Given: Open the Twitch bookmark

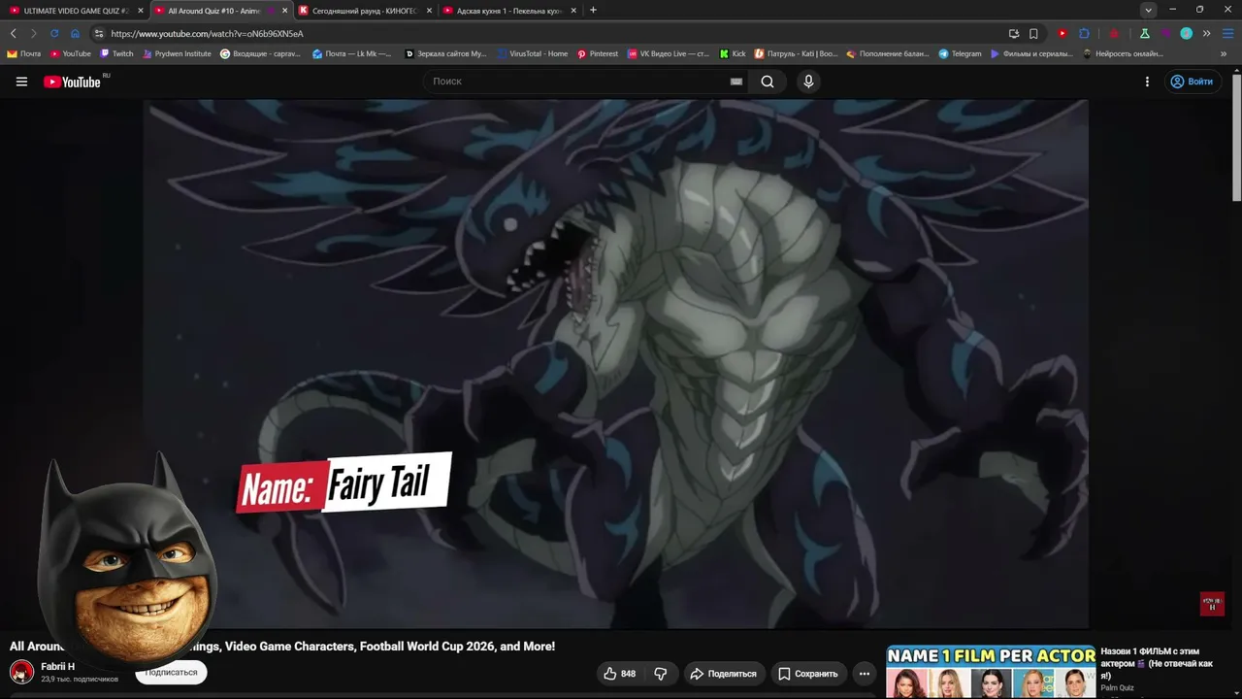Looking at the screenshot, I should click(116, 53).
